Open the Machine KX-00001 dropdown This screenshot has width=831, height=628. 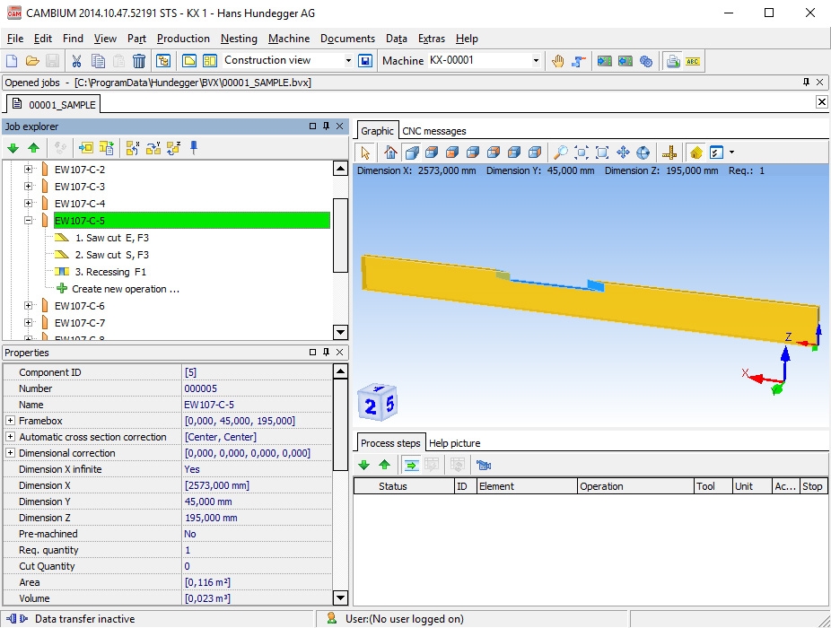(x=536, y=61)
